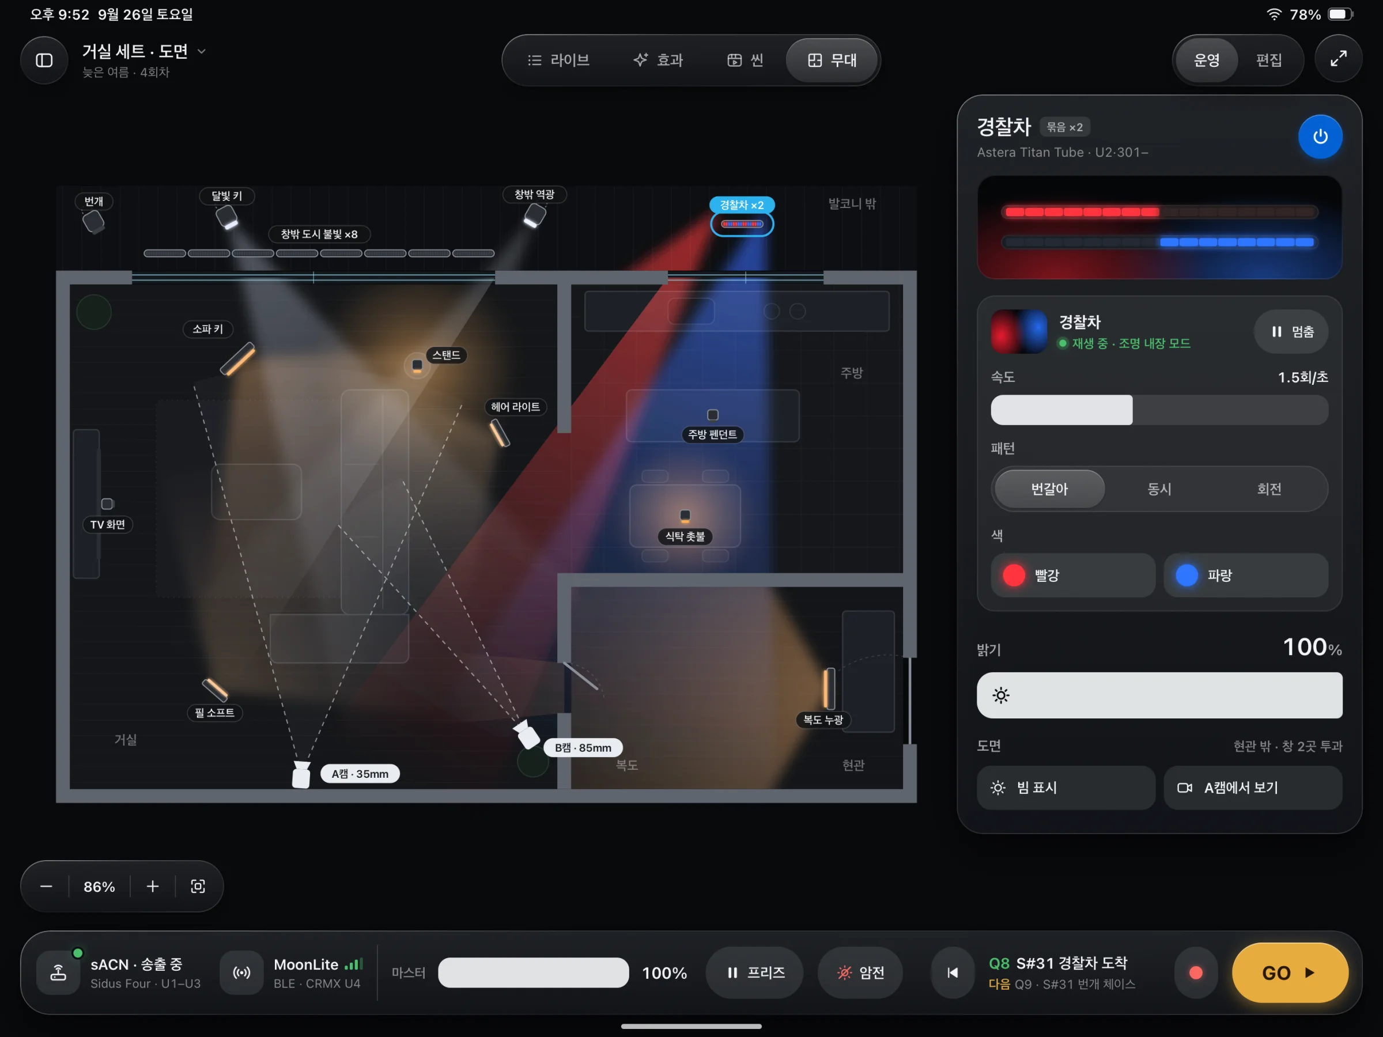This screenshot has width=1383, height=1037.
Task: Select the 무대 tab
Action: (x=832, y=60)
